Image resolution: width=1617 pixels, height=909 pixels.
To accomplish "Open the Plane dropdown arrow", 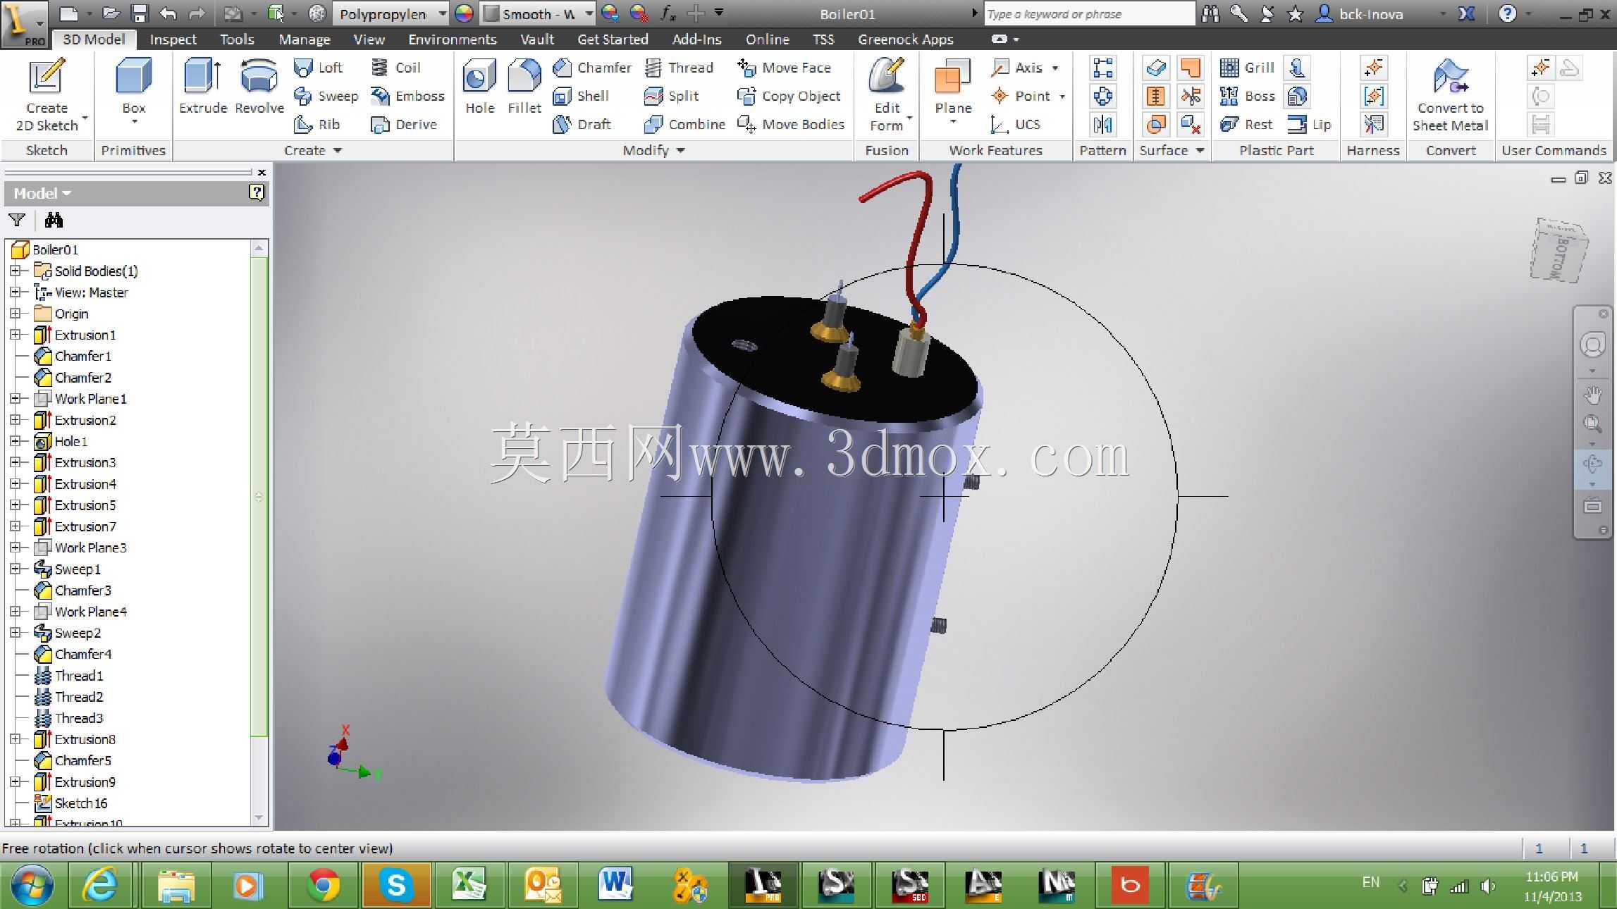I will (953, 123).
